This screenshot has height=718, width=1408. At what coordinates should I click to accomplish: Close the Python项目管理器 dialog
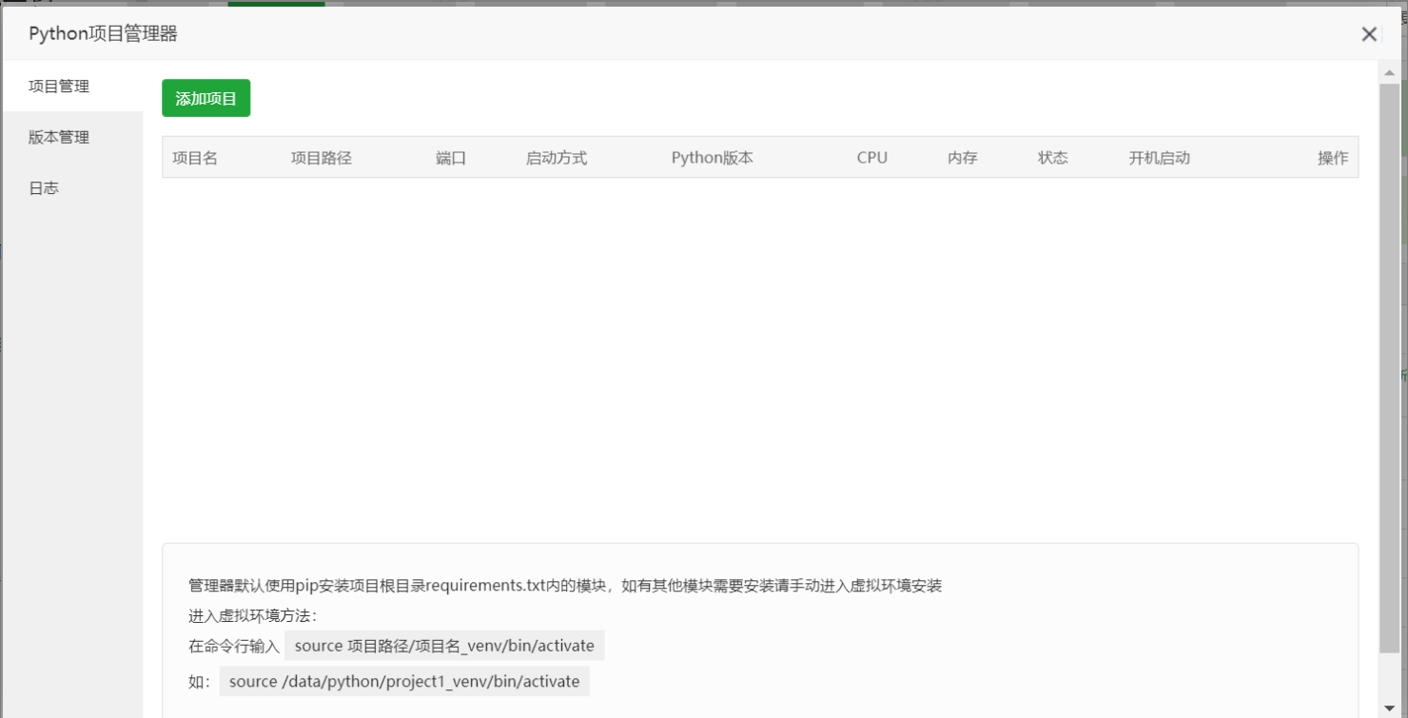(x=1369, y=33)
